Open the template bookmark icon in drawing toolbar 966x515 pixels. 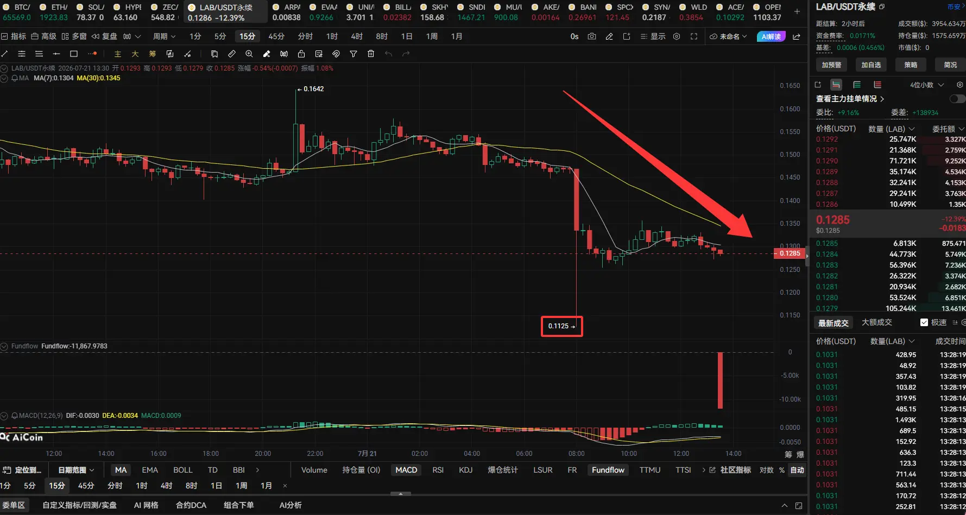pyautogui.click(x=214, y=54)
